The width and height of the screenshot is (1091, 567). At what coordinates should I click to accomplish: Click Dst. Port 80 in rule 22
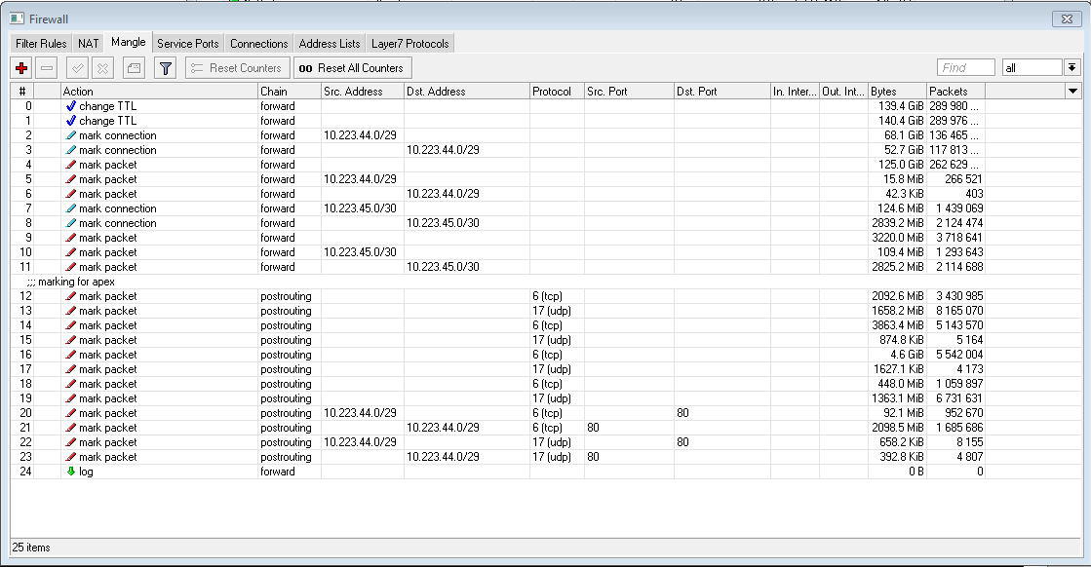[682, 442]
